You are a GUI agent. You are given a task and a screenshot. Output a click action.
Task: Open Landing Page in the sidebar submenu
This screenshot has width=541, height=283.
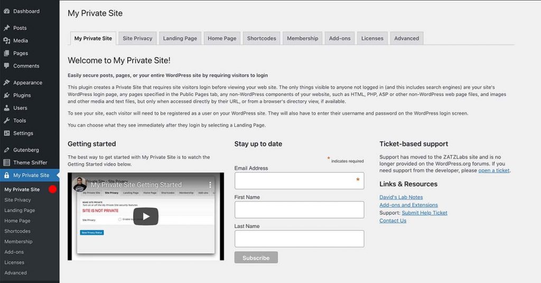click(x=20, y=210)
